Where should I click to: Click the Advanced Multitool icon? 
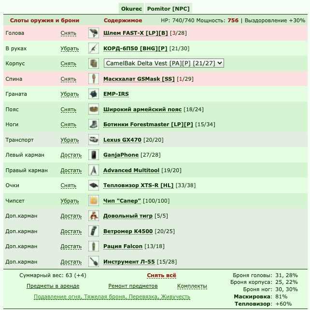[94, 170]
